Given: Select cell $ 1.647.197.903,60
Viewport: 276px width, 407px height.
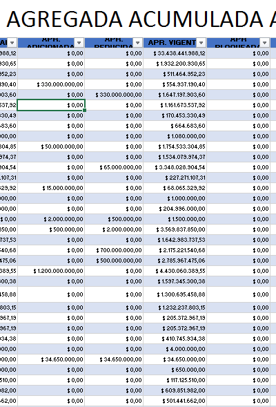Looking at the screenshot, I should pyautogui.click(x=175, y=95).
